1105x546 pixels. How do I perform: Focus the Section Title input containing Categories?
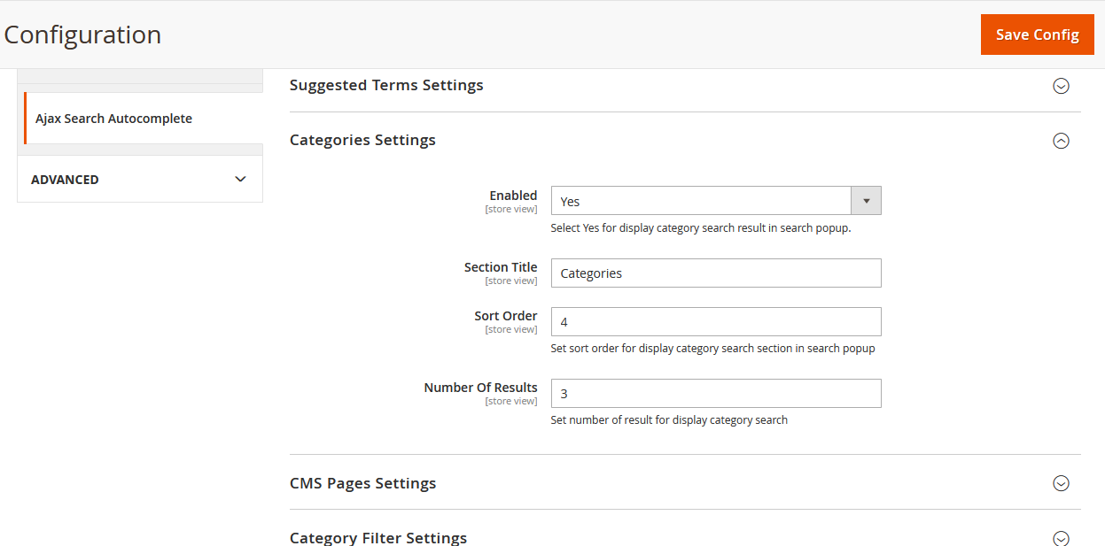coord(715,273)
